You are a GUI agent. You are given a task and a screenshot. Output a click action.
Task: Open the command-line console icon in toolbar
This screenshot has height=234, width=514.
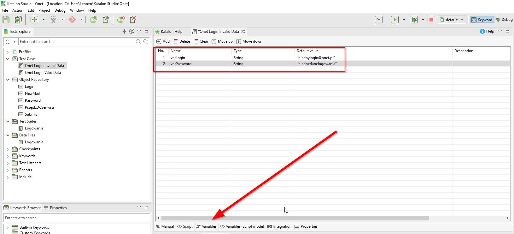(x=379, y=20)
